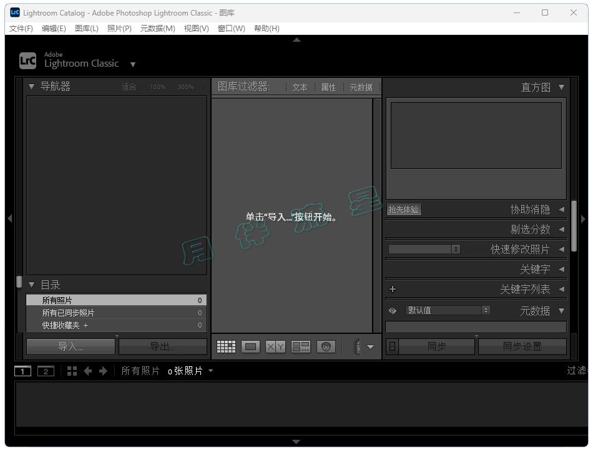Click the main window display button 1
The width and height of the screenshot is (593, 451).
coord(22,371)
